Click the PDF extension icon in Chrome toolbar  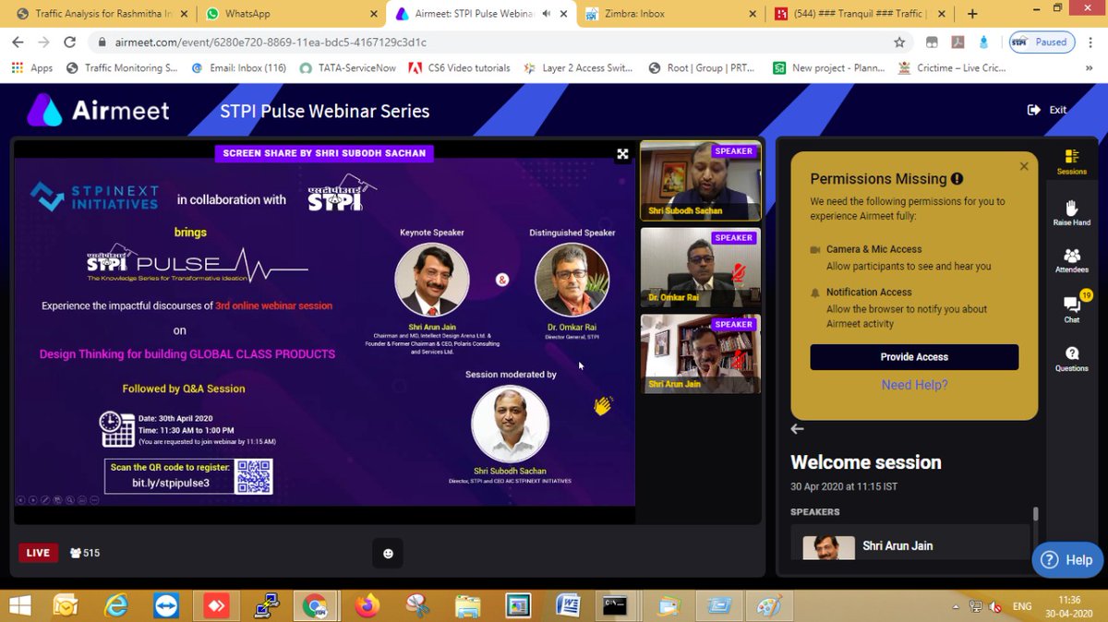click(958, 42)
